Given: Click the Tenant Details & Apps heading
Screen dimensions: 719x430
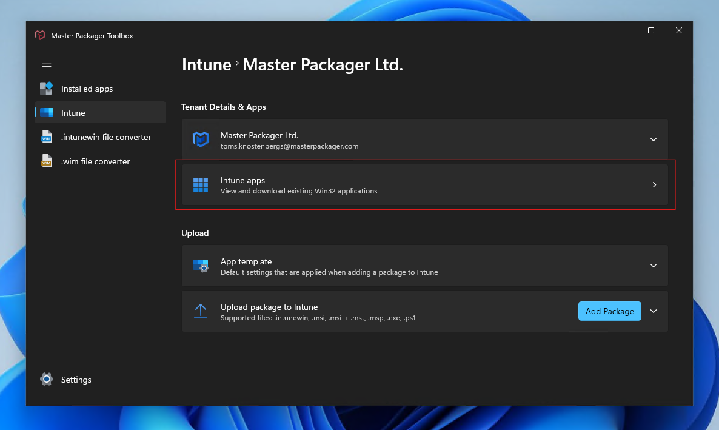Looking at the screenshot, I should tap(223, 107).
